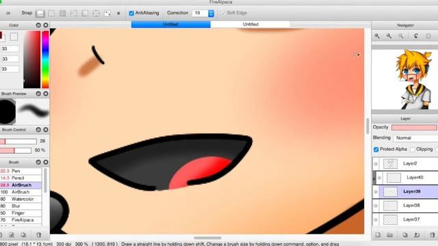Image resolution: width=438 pixels, height=246 pixels.
Task: Toggle visibility of Layer39
Action: tap(376, 191)
